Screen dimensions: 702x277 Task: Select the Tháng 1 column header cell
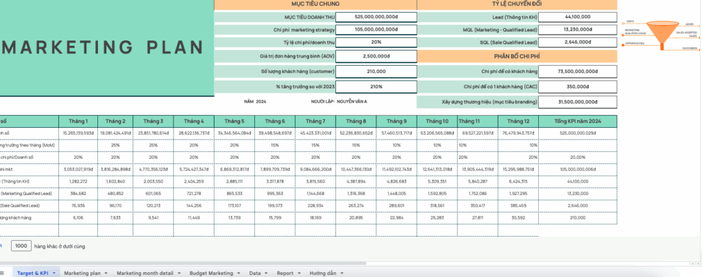[x=78, y=121]
